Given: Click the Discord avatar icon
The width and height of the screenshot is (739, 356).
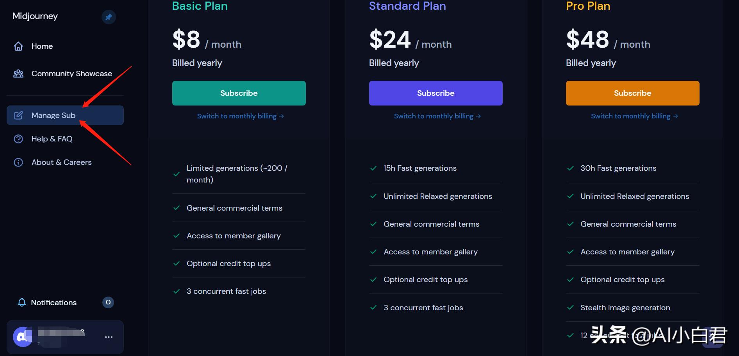Looking at the screenshot, I should (x=22, y=337).
